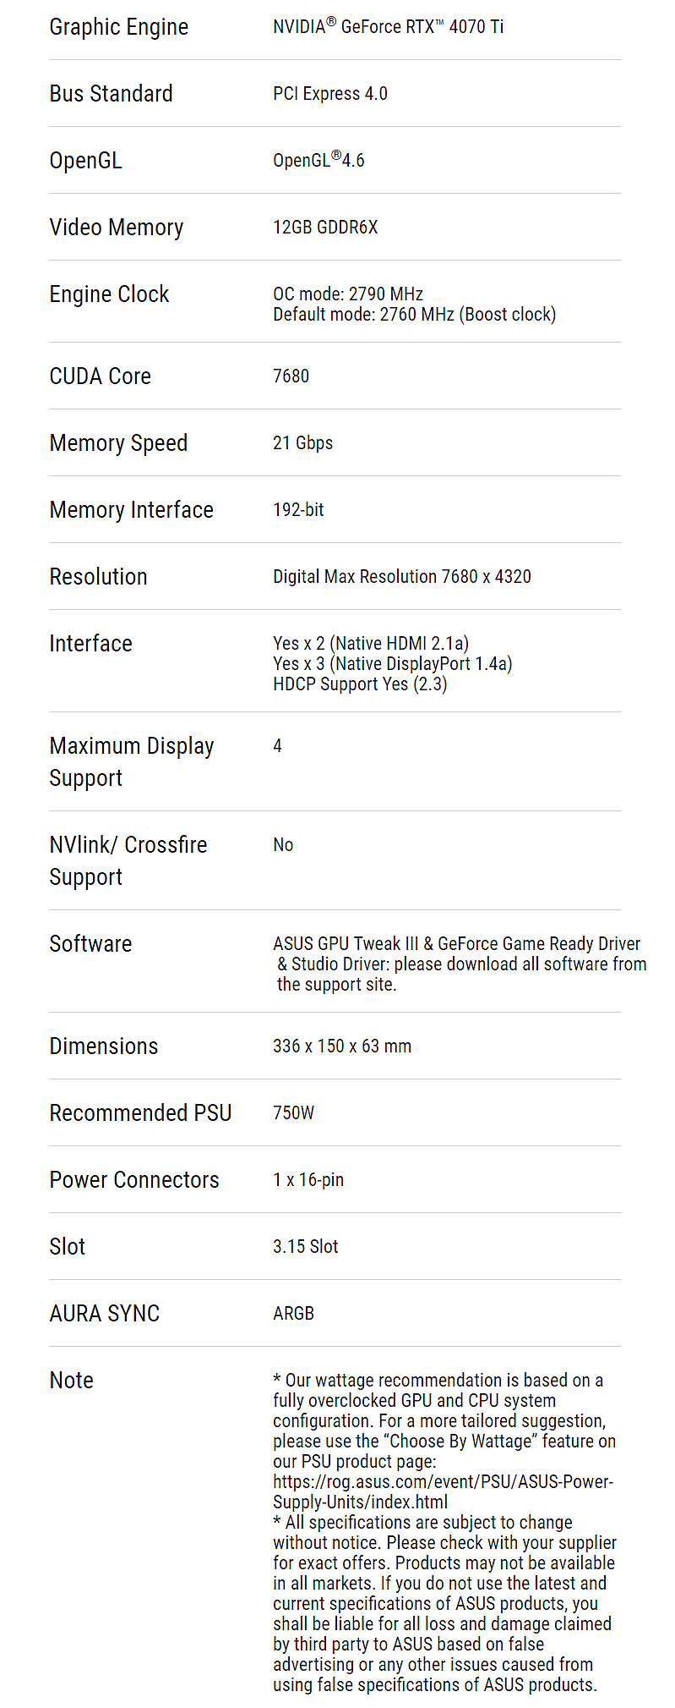Click the 'Note' row label
The width and height of the screenshot is (675, 1708).
click(72, 1381)
